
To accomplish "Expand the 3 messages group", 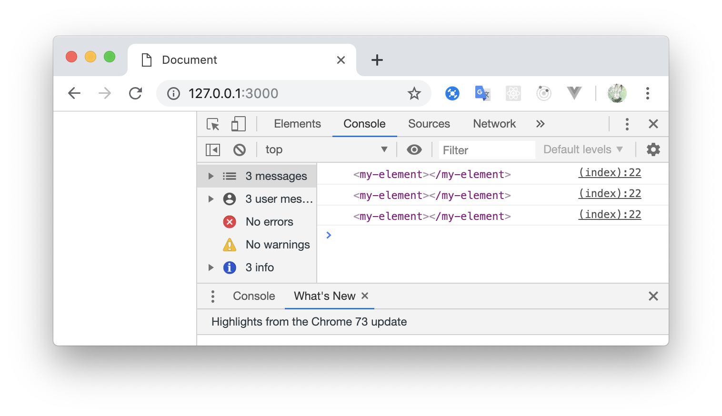I will (211, 176).
